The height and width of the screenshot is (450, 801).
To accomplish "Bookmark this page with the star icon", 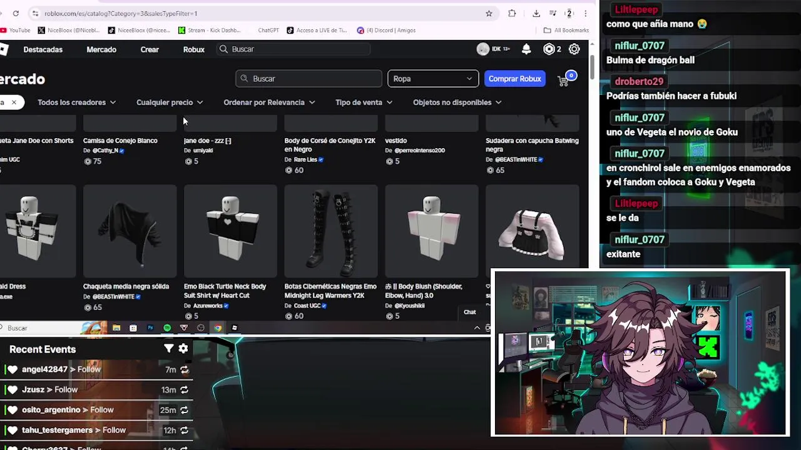I will click(489, 13).
